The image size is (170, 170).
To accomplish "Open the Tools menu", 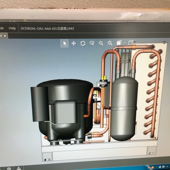I will pyautogui.click(x=2, y=28).
